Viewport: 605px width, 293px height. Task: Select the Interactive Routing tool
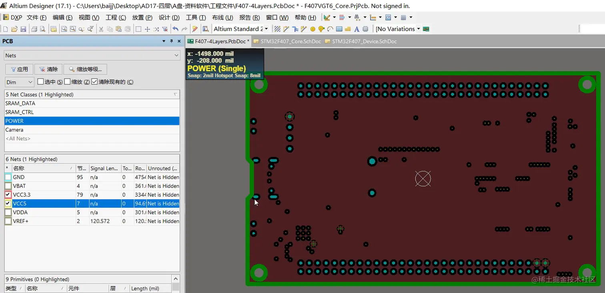286,29
